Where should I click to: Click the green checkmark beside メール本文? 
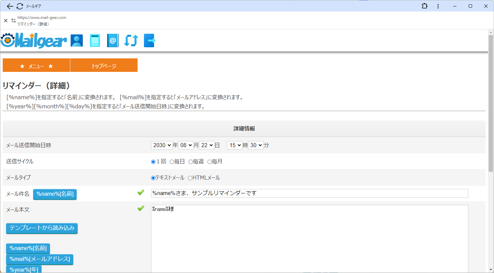tap(141, 209)
